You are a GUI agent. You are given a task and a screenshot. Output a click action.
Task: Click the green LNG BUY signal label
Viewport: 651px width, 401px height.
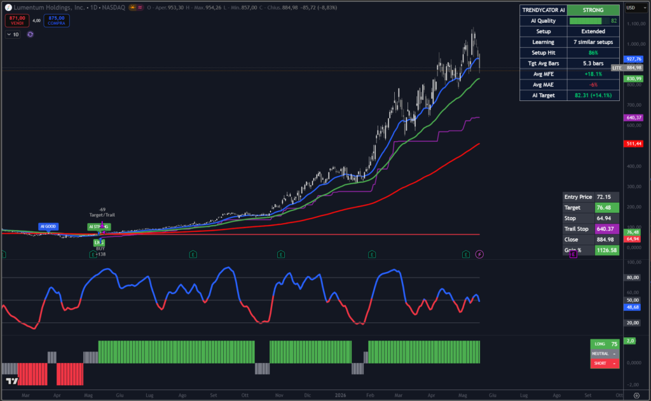pyautogui.click(x=99, y=242)
